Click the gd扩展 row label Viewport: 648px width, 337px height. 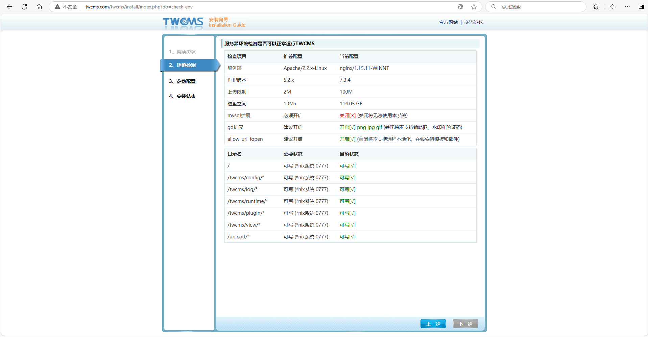pos(235,127)
